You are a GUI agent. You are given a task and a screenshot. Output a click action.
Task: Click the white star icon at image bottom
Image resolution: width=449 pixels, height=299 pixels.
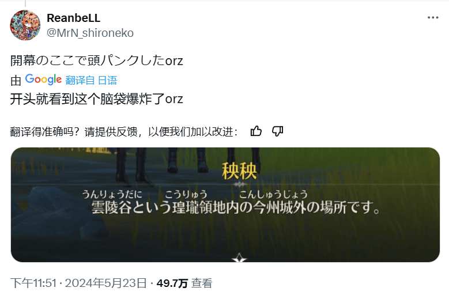coord(239,258)
